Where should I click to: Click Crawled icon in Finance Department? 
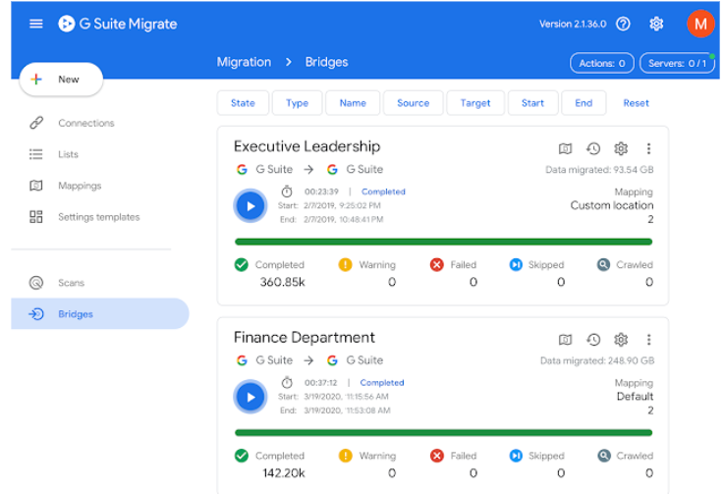click(603, 456)
